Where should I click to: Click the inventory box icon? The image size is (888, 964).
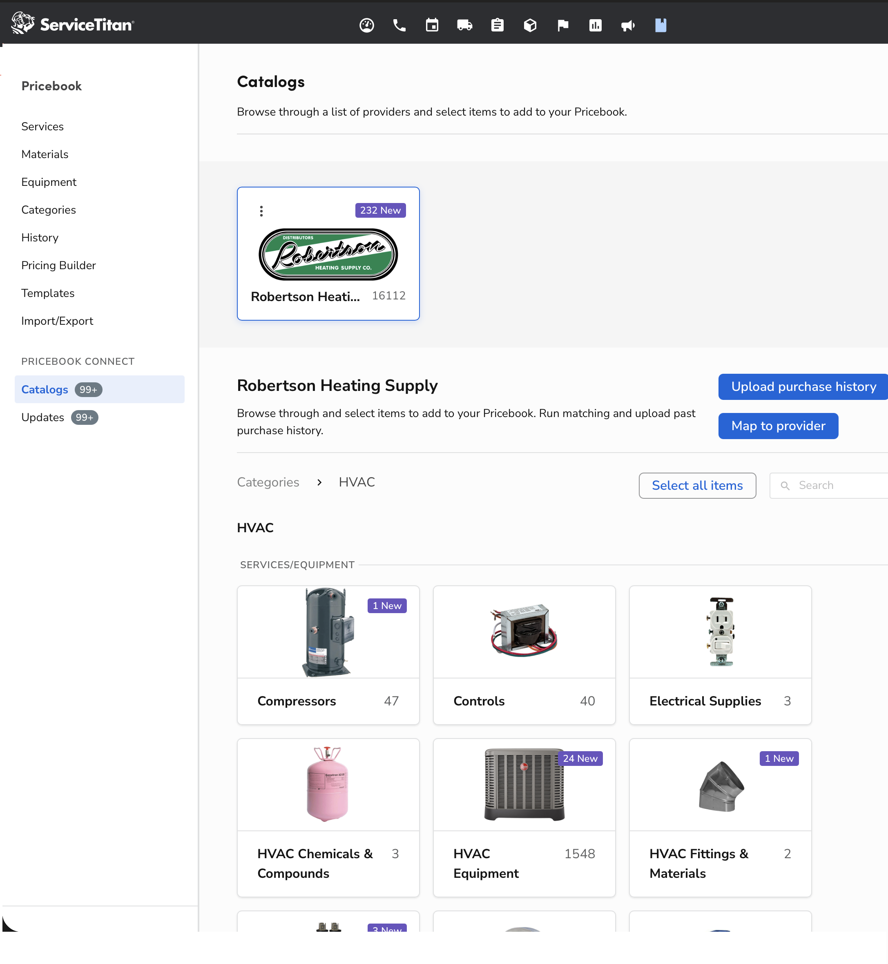point(530,25)
